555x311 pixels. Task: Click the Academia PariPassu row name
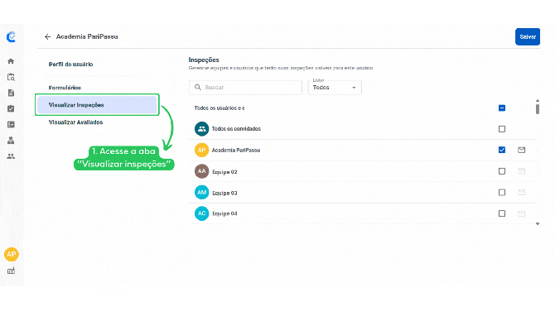click(x=236, y=151)
